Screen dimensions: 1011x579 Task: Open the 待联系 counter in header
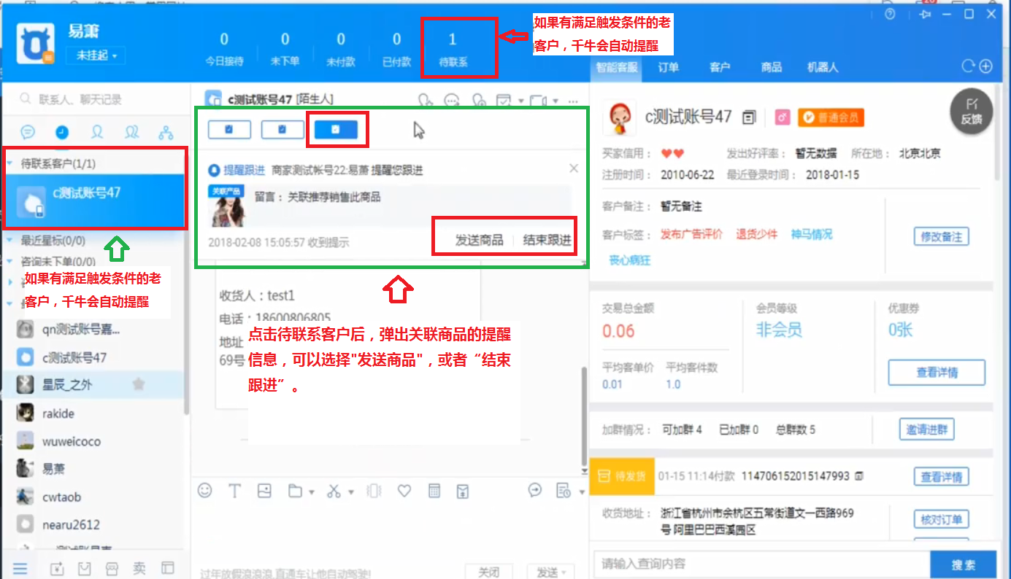[453, 50]
